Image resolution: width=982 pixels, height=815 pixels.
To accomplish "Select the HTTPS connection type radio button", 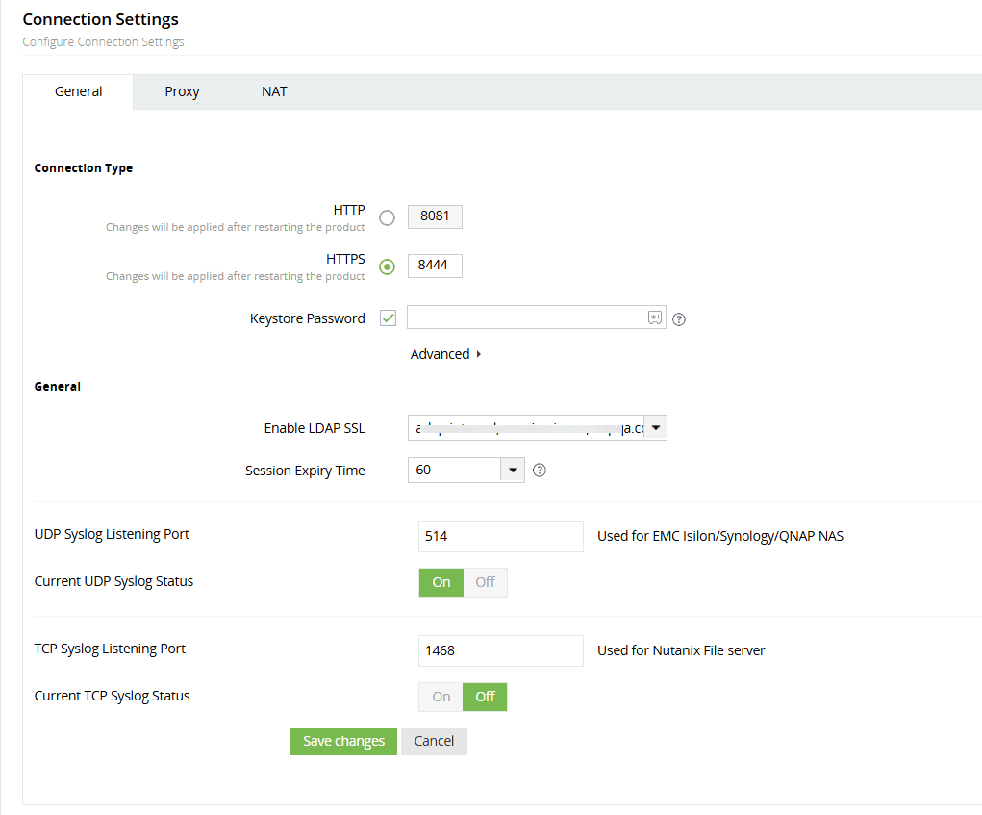I will coord(388,267).
